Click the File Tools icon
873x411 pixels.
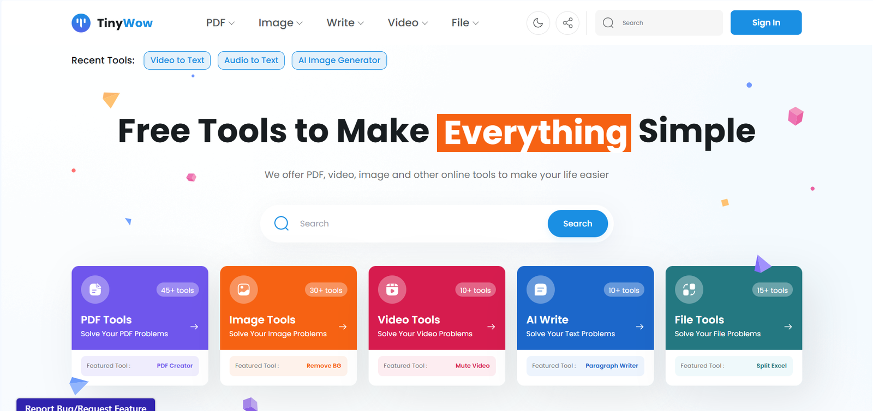coord(689,289)
